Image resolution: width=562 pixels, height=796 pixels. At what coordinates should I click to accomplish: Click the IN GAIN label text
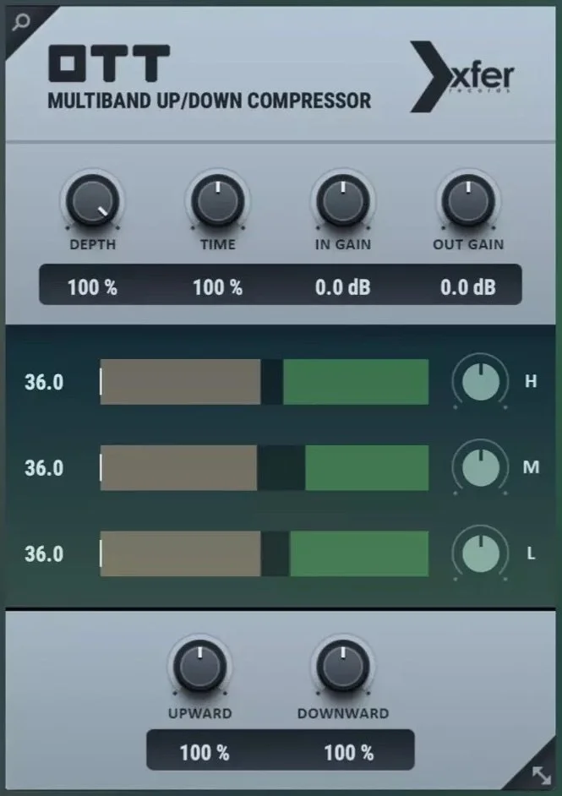pos(342,245)
